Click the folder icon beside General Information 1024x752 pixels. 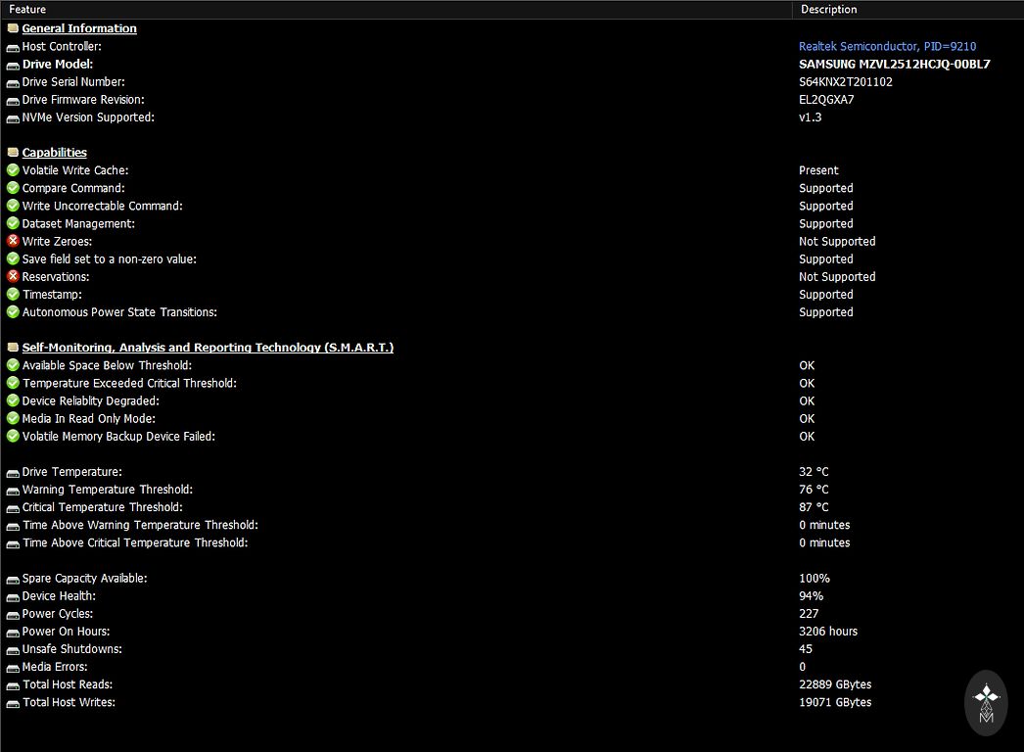click(x=13, y=28)
